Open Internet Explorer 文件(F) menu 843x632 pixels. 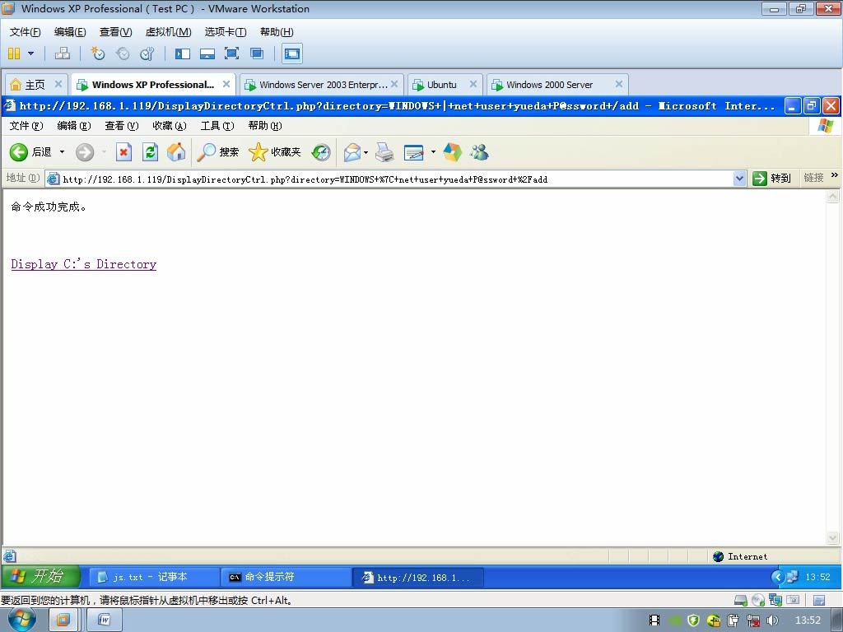26,126
